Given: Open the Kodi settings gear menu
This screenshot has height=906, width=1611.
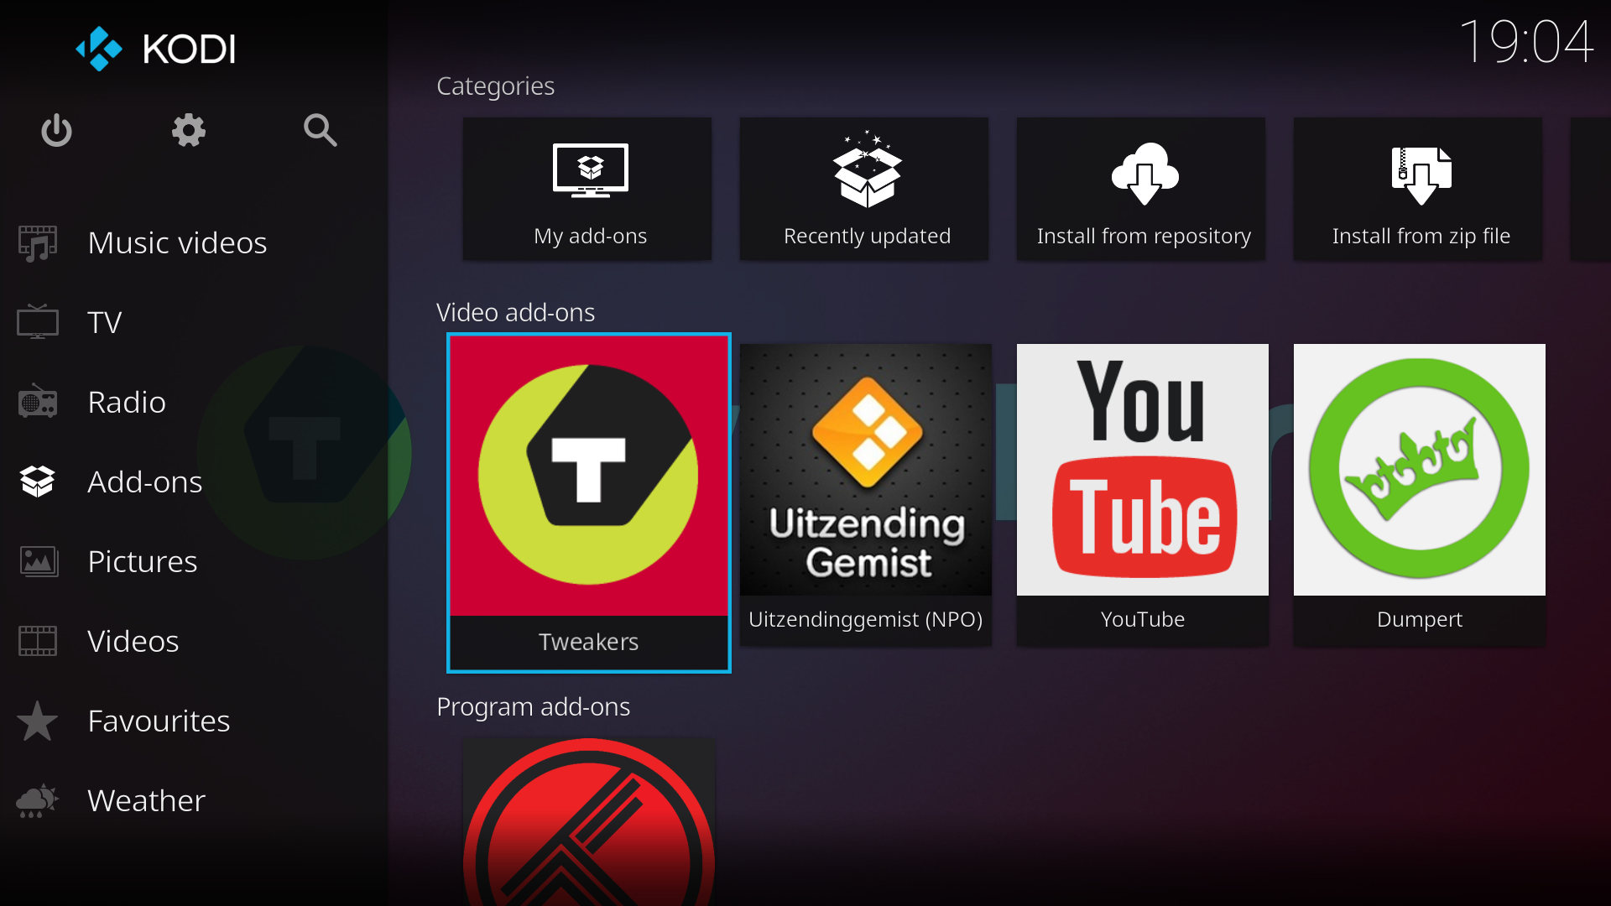Looking at the screenshot, I should pos(188,131).
